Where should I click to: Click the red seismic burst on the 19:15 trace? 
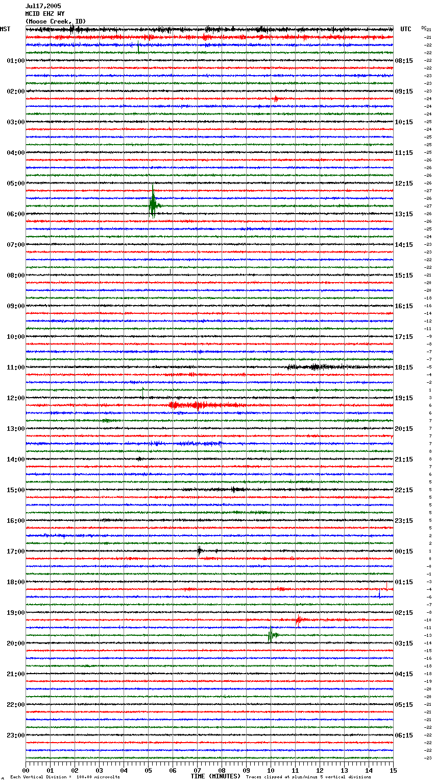(299, 620)
